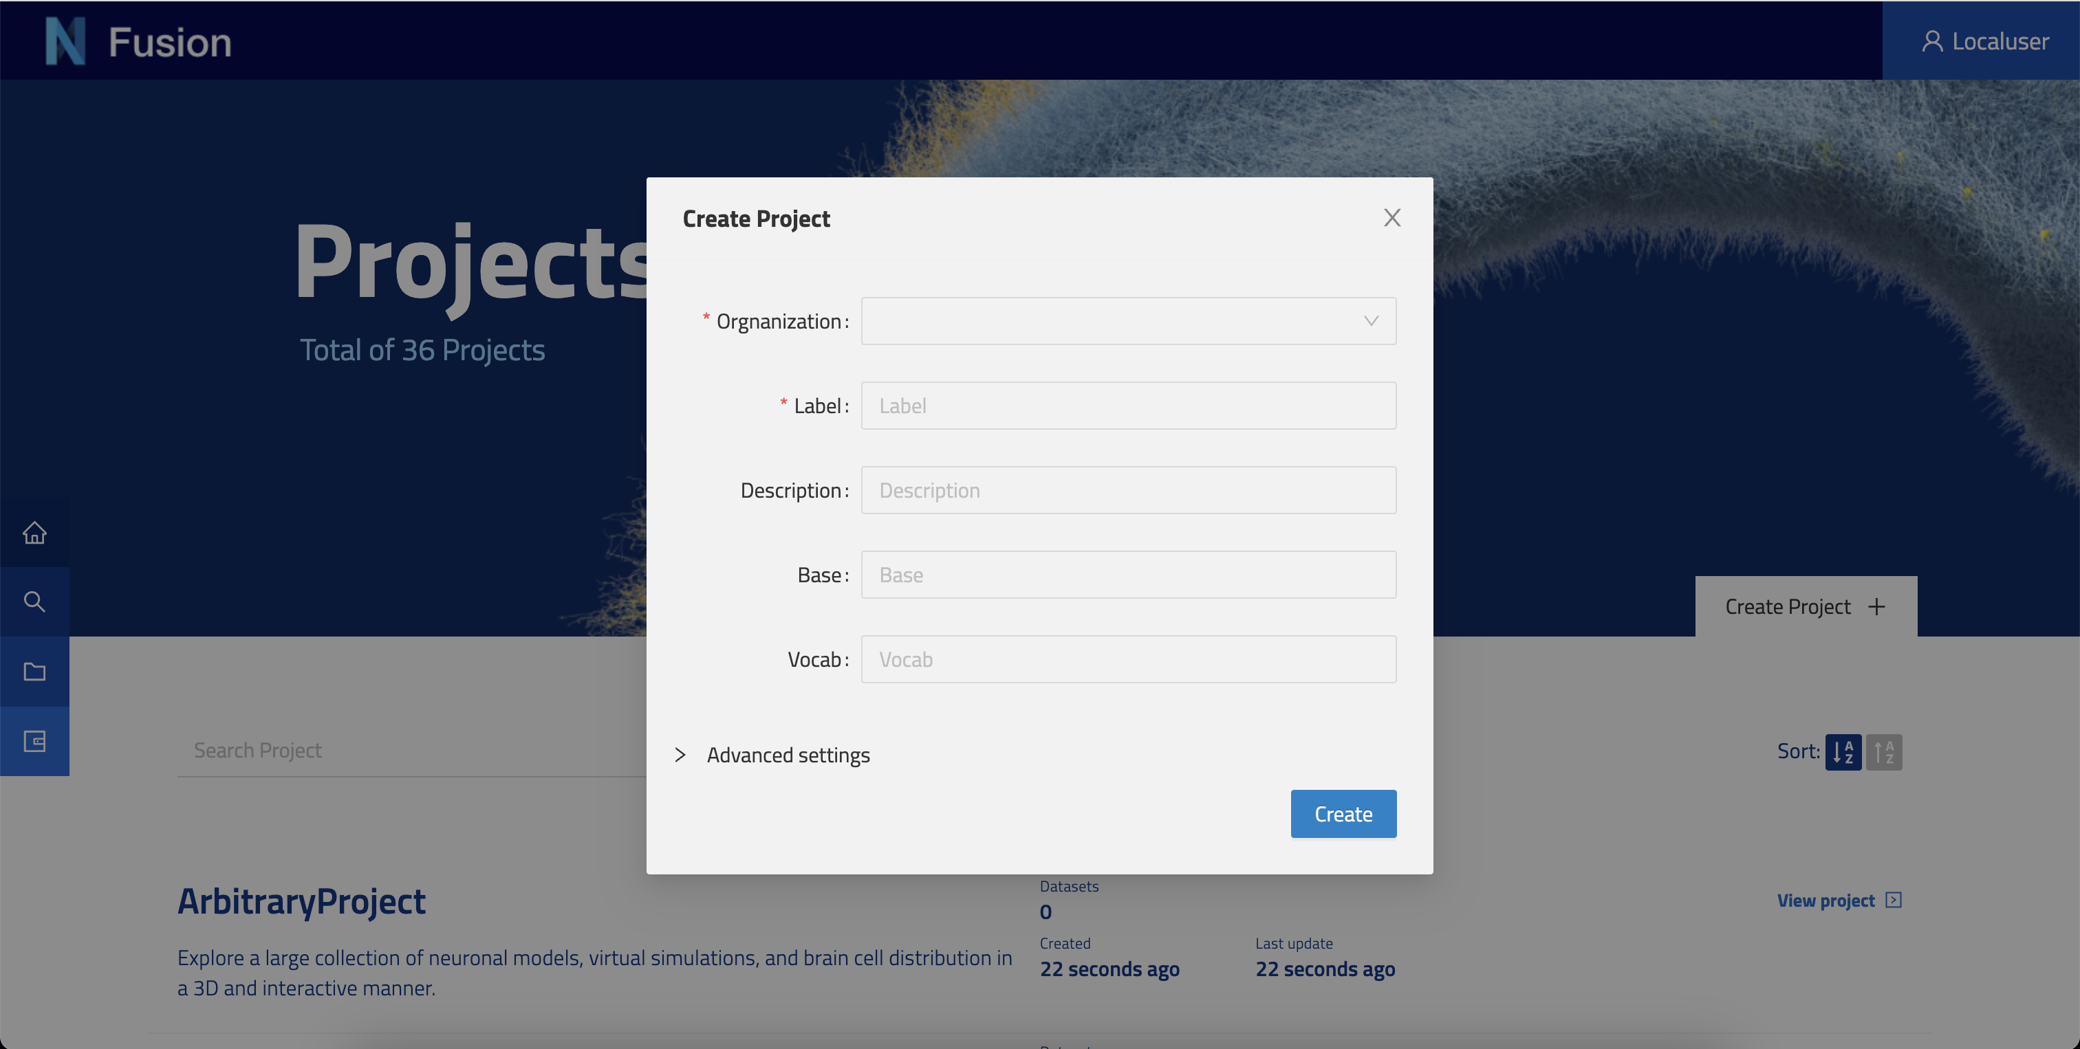Viewport: 2080px width, 1049px height.
Task: Open the ArbitraryProject title
Action: pyautogui.click(x=301, y=902)
